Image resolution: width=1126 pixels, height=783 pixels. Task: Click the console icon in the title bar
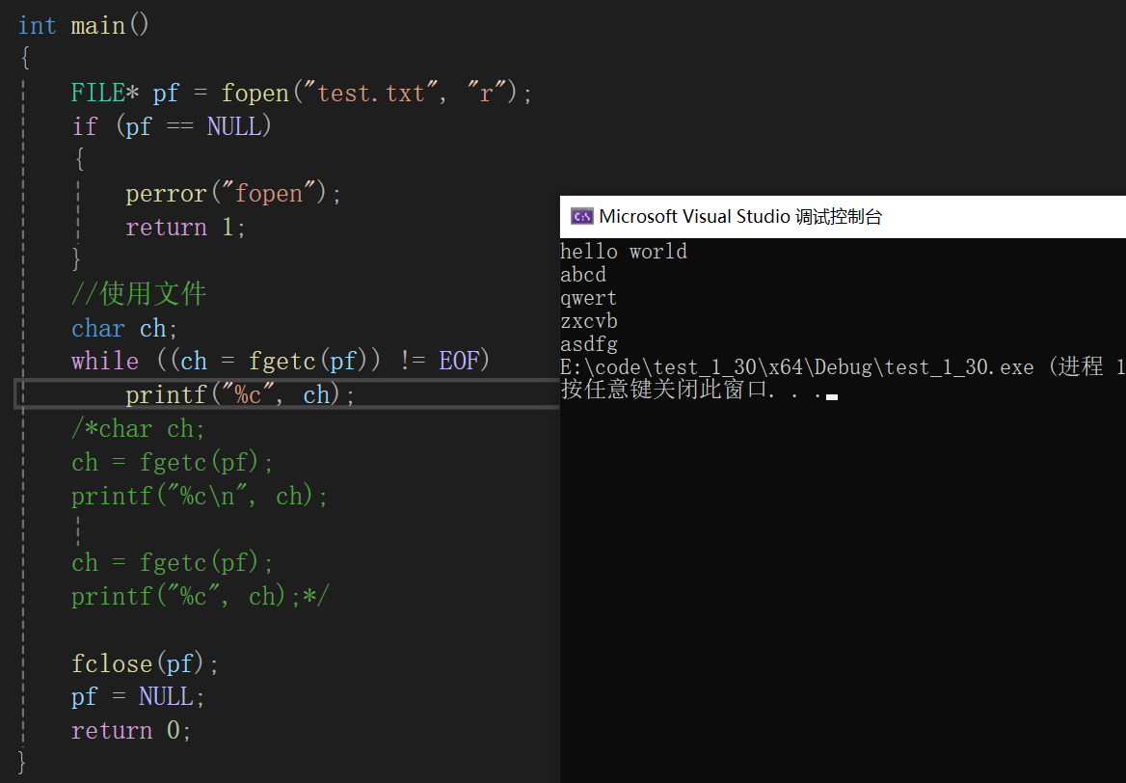pyautogui.click(x=581, y=217)
